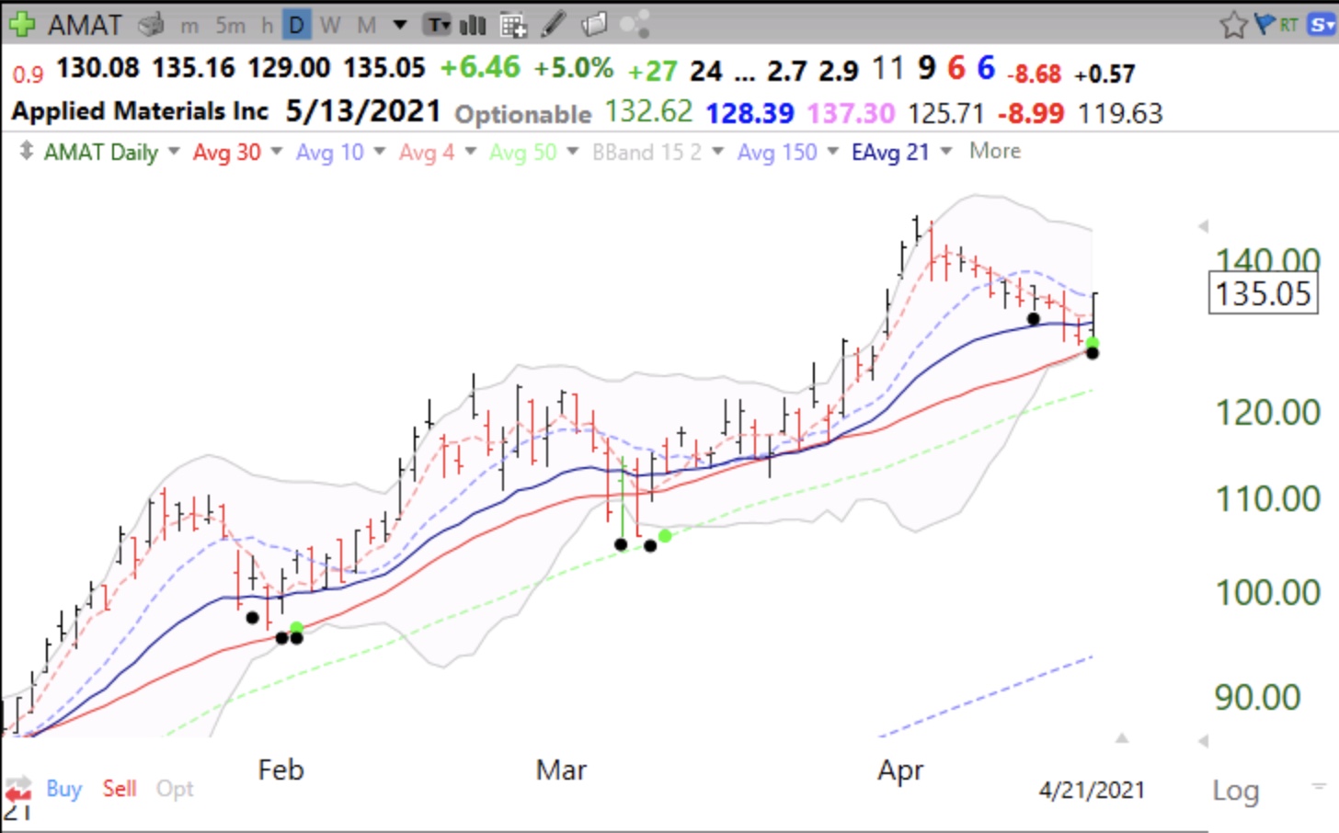The height and width of the screenshot is (833, 1339).
Task: Click the green plus add button
Action: point(20,24)
